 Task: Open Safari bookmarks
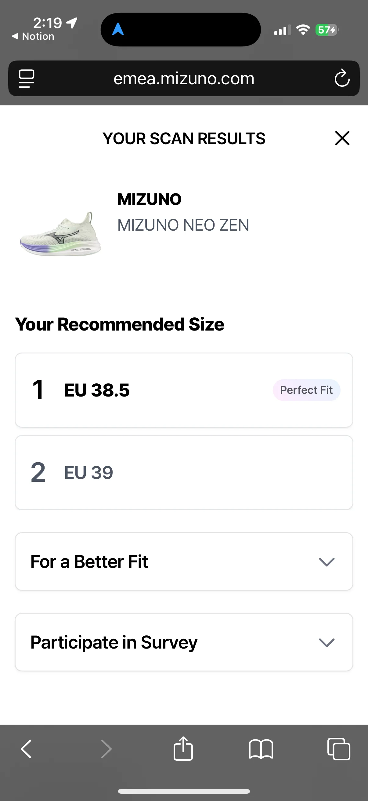tap(261, 749)
